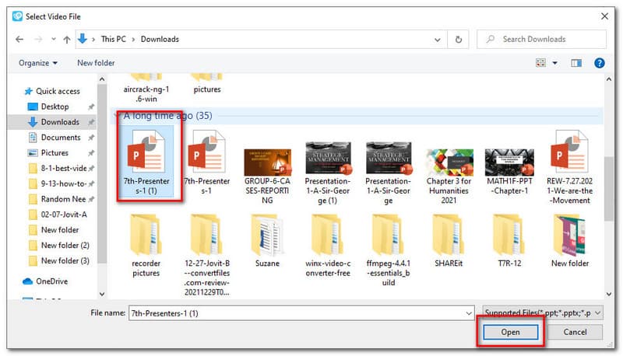
Task: Collapse the 'A long time ago' group
Action: click(x=118, y=115)
